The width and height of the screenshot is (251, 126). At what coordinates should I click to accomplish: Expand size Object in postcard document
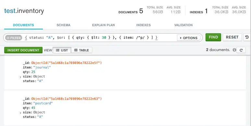pyautogui.click(x=20, y=113)
